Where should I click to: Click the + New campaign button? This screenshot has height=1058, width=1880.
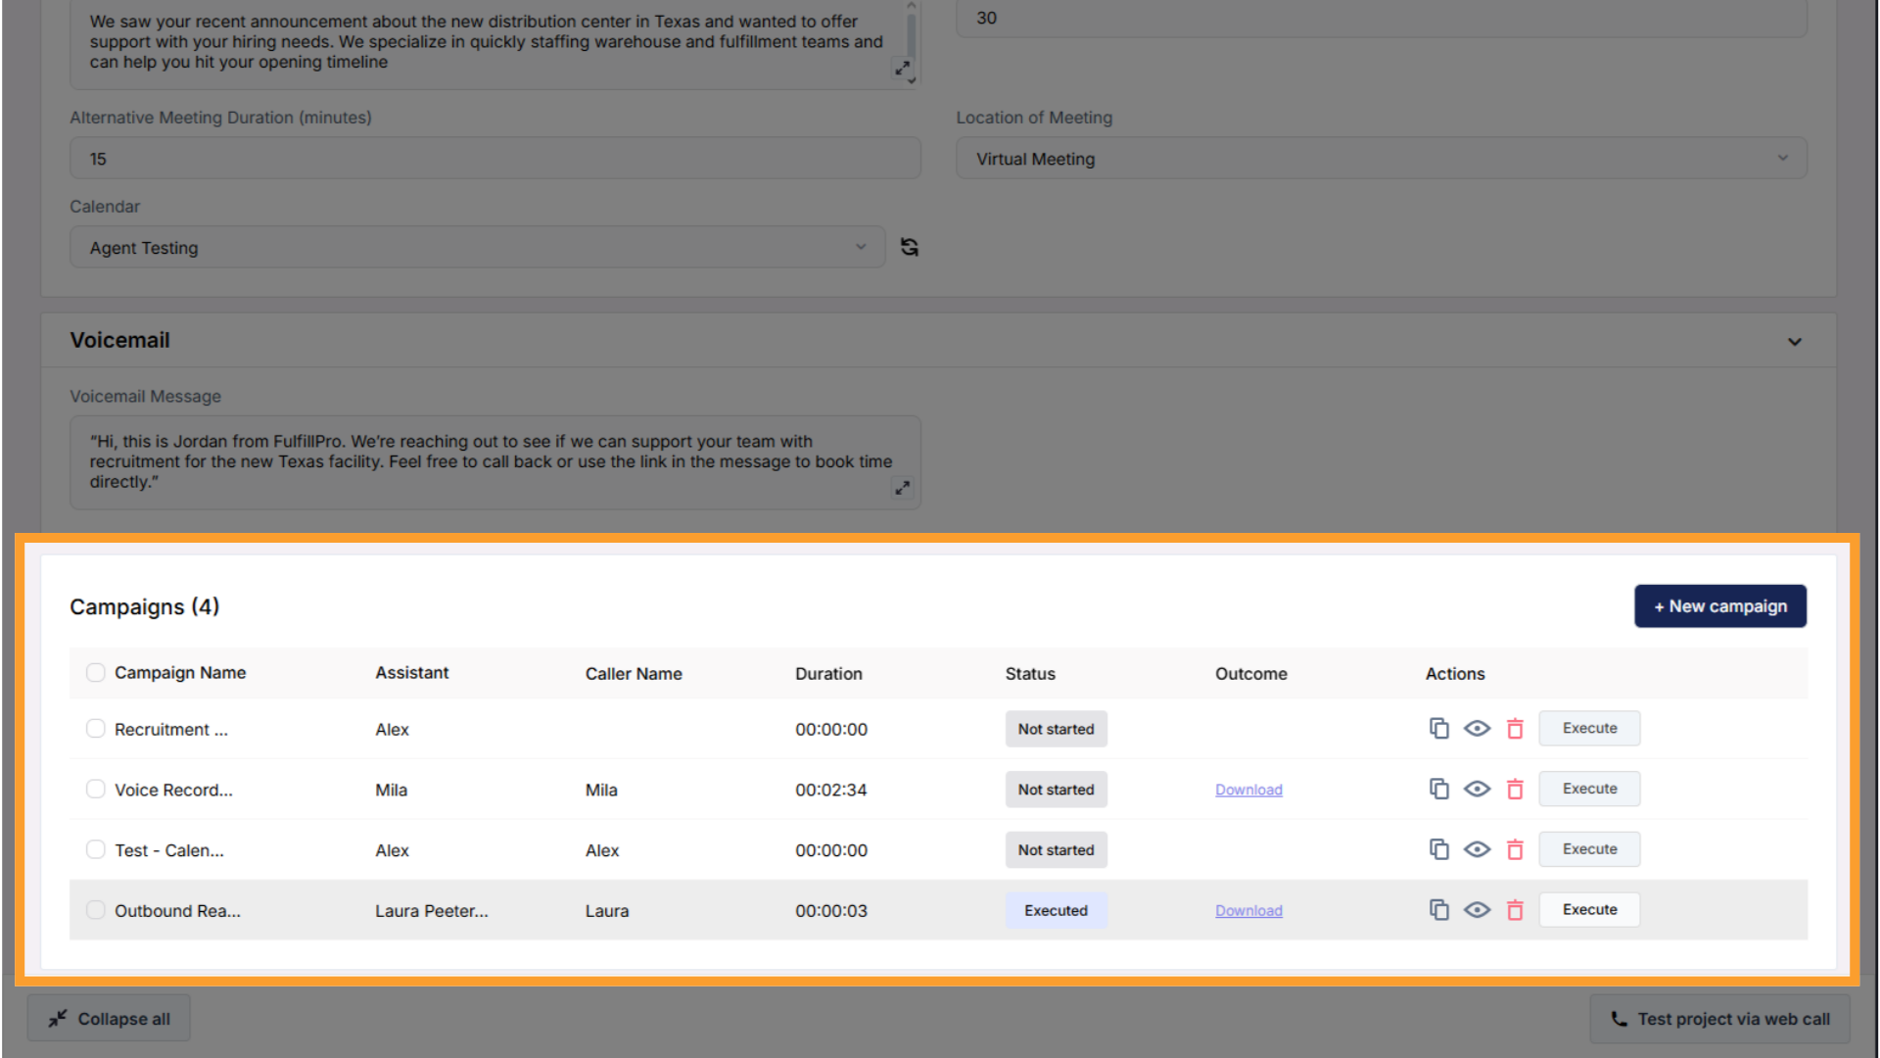1719,606
